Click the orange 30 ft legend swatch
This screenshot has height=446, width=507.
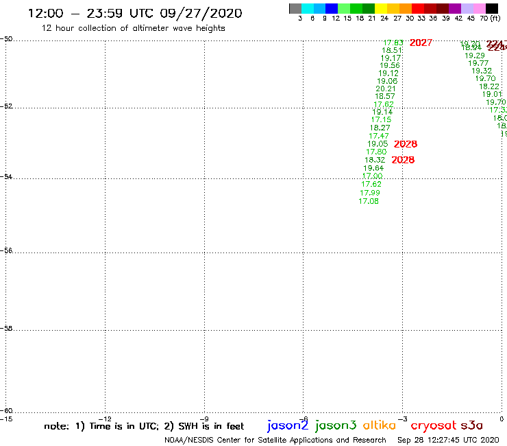406,8
